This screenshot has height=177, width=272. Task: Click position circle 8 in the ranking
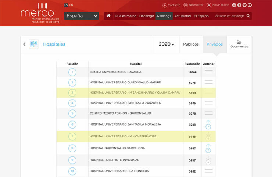pyautogui.click(x=72, y=148)
